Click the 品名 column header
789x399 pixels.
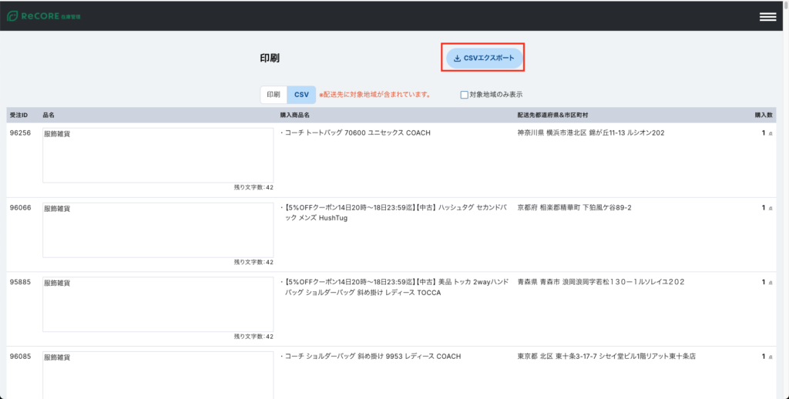(49, 116)
